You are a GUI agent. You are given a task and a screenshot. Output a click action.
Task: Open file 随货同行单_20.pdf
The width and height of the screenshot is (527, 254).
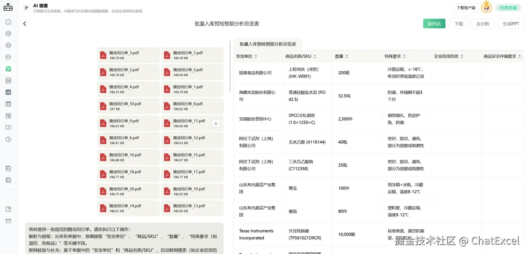pos(128,191)
